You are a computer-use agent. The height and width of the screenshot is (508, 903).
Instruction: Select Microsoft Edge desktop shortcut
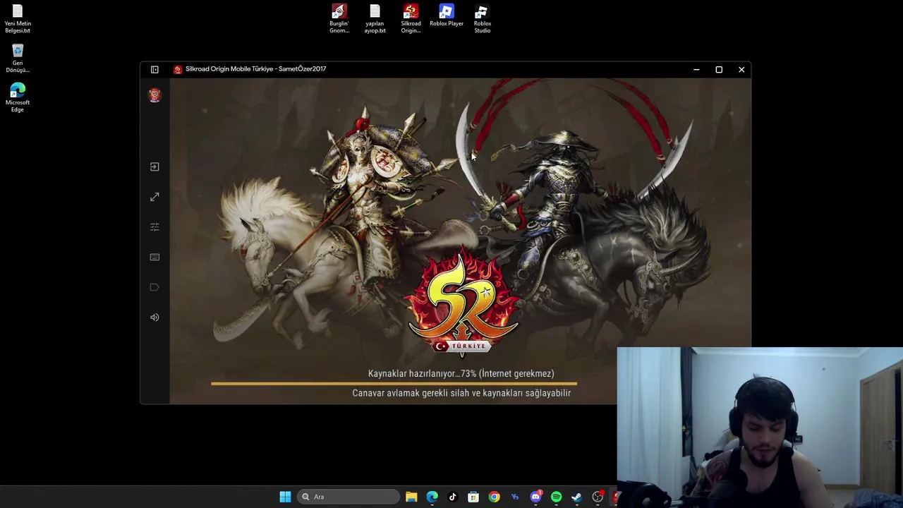coord(18,98)
